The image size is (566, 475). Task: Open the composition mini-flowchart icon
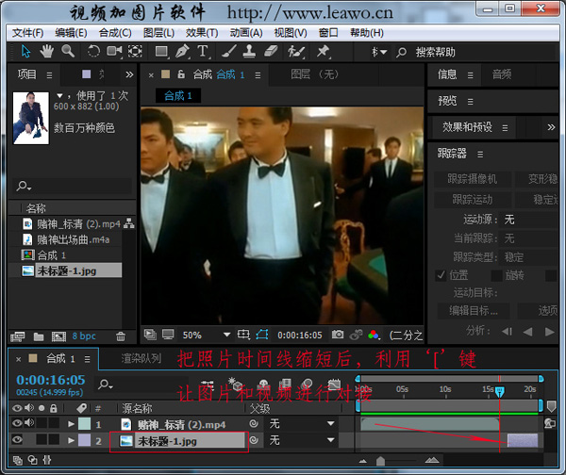[208, 385]
